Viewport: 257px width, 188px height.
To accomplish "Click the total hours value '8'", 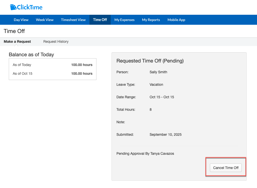I will pos(151,110).
